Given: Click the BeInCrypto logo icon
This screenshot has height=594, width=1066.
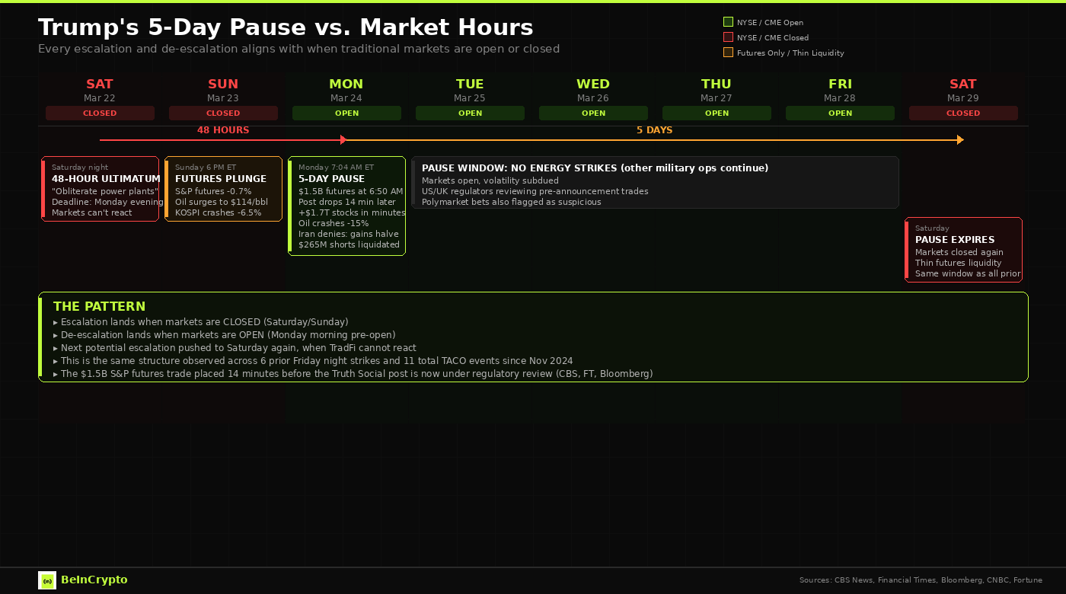Looking at the screenshot, I should pos(47,580).
